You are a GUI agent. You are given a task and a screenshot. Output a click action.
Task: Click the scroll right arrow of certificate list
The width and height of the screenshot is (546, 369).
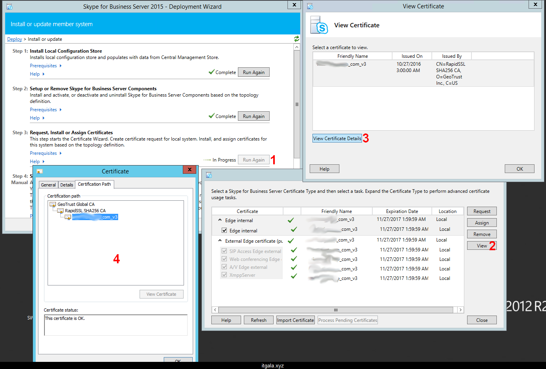pyautogui.click(x=460, y=310)
